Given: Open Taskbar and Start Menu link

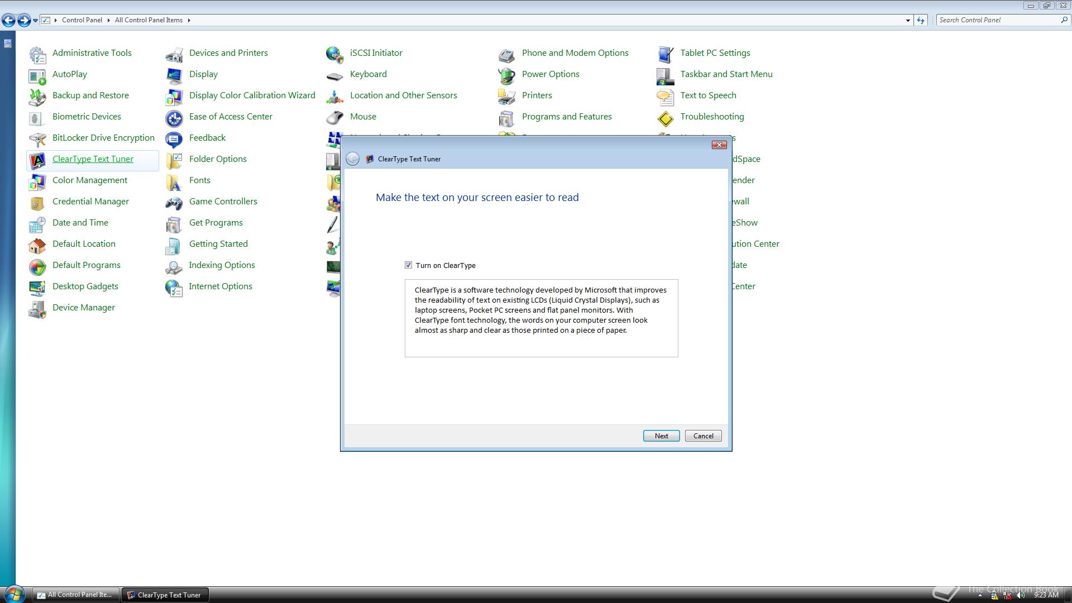Looking at the screenshot, I should tap(726, 74).
